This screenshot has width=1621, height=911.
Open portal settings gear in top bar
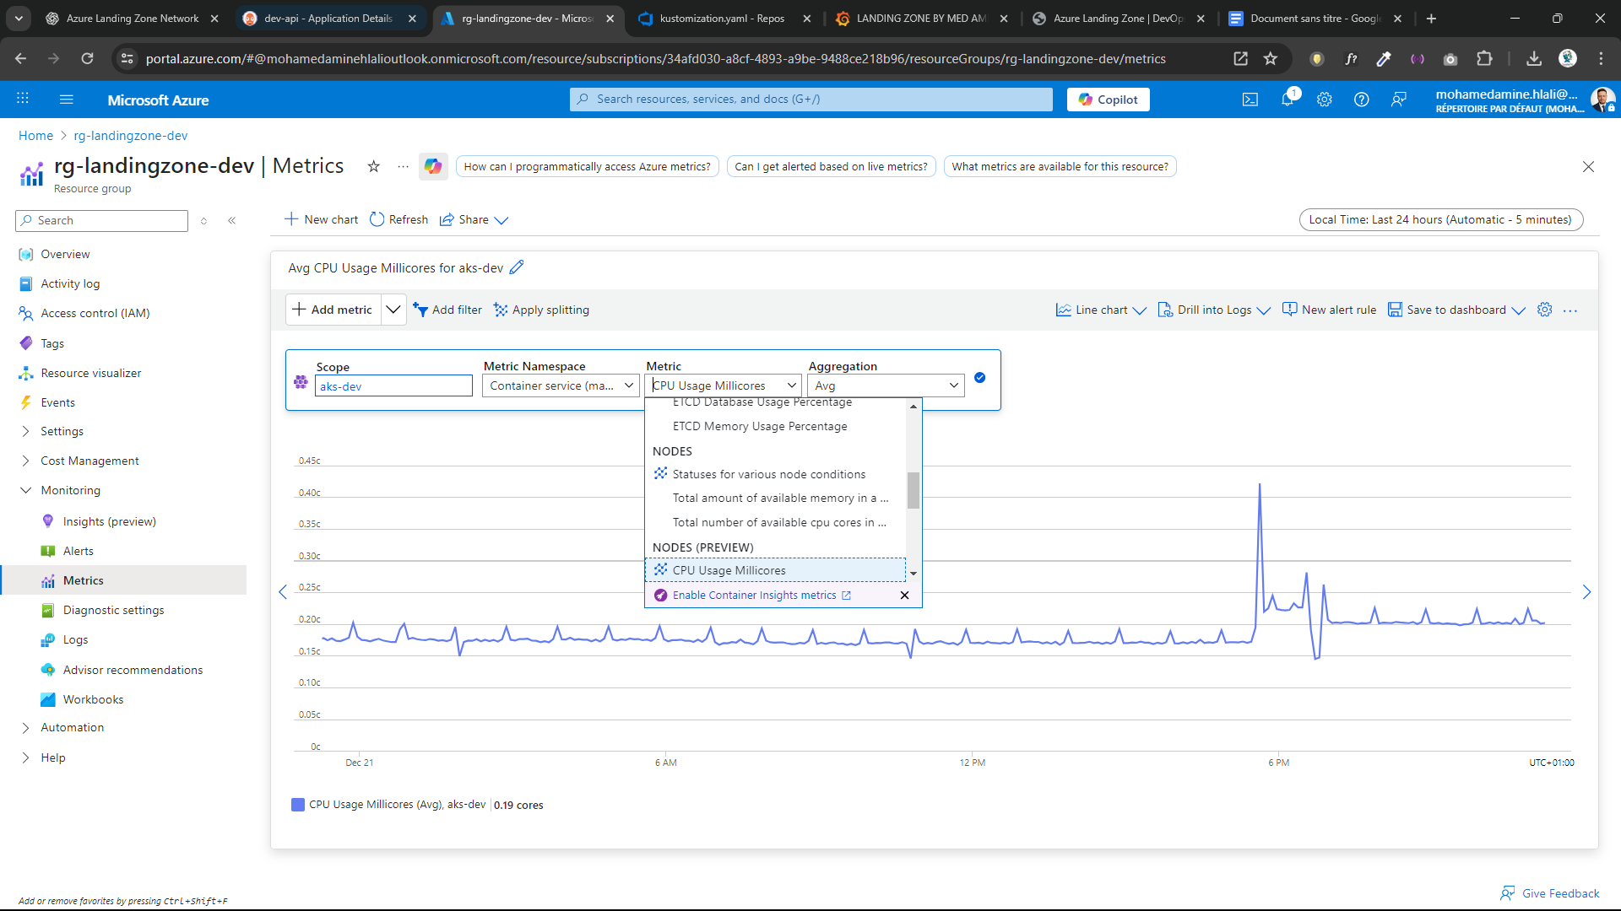1324,99
